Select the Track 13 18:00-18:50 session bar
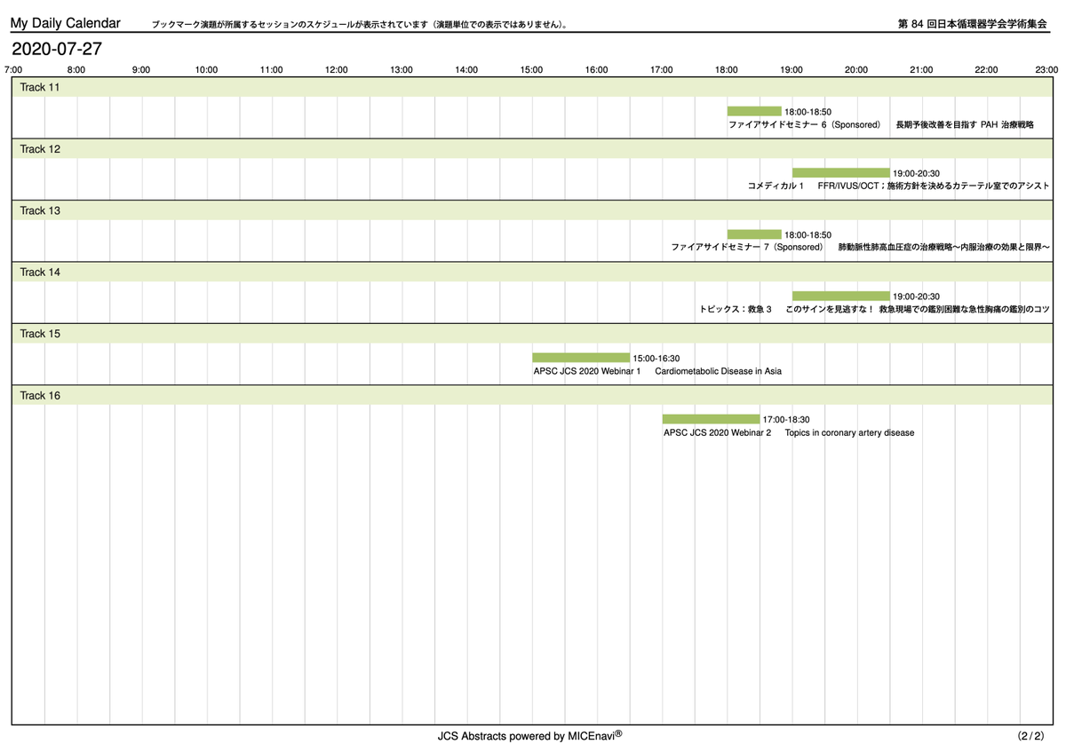The image size is (1066, 744). tap(754, 234)
